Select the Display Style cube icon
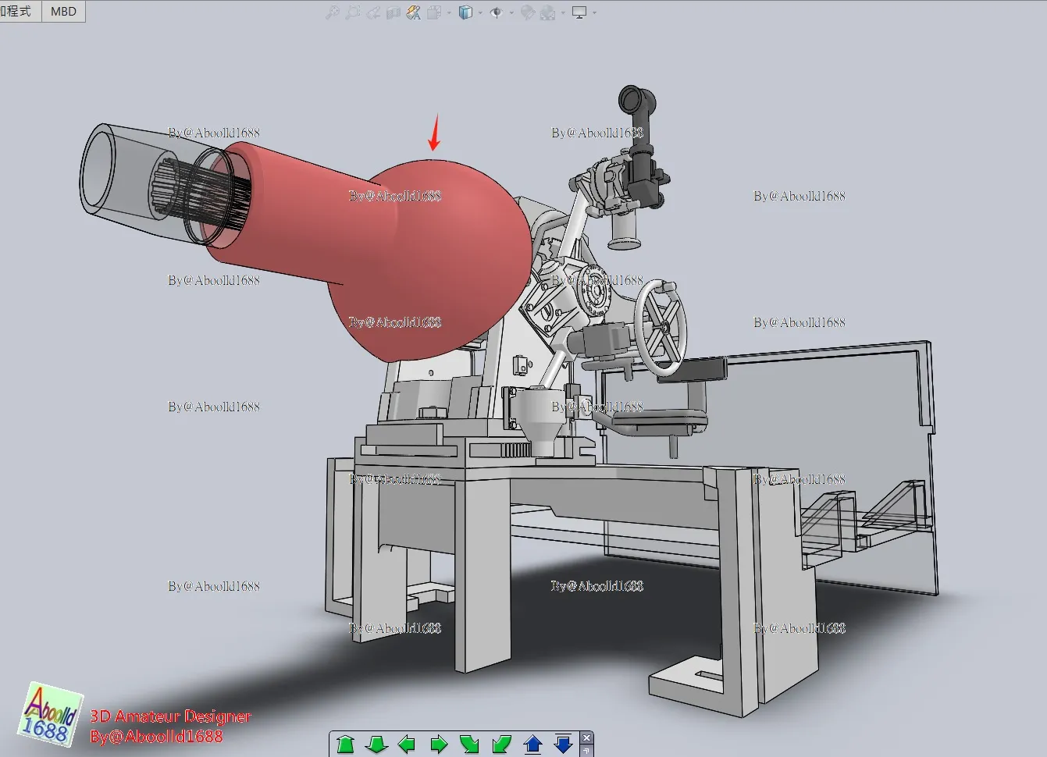 point(466,12)
